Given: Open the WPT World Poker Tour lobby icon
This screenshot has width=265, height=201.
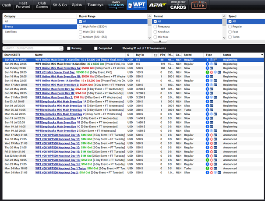Looking at the screenshot, I should pyautogui.click(x=136, y=5).
